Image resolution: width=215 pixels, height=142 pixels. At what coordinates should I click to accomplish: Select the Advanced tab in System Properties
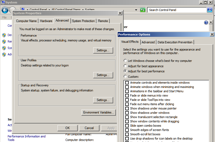62,20
